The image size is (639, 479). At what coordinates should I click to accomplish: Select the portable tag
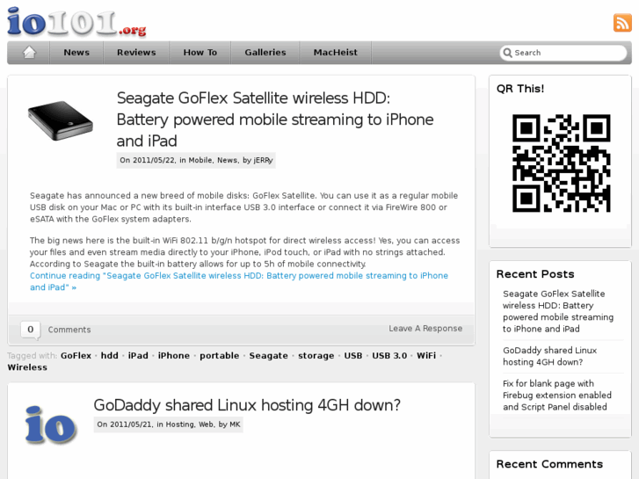tap(219, 355)
